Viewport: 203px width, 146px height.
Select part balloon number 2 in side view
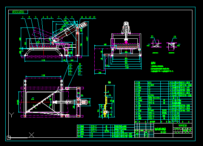[x=29, y=17]
